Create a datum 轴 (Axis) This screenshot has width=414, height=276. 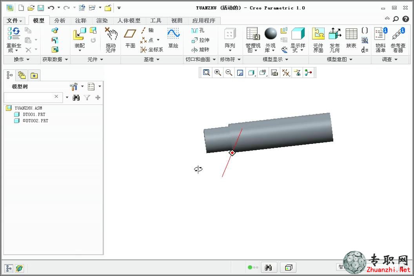147,30
